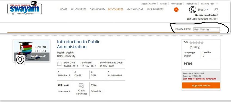Click the calendar icon beside Start Date

59,64
